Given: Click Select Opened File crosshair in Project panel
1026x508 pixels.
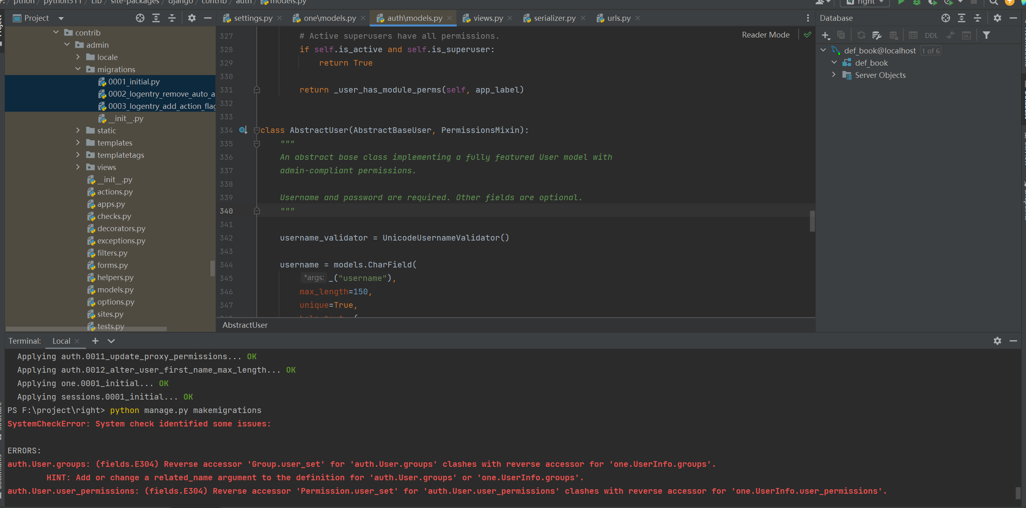Looking at the screenshot, I should click(140, 18).
